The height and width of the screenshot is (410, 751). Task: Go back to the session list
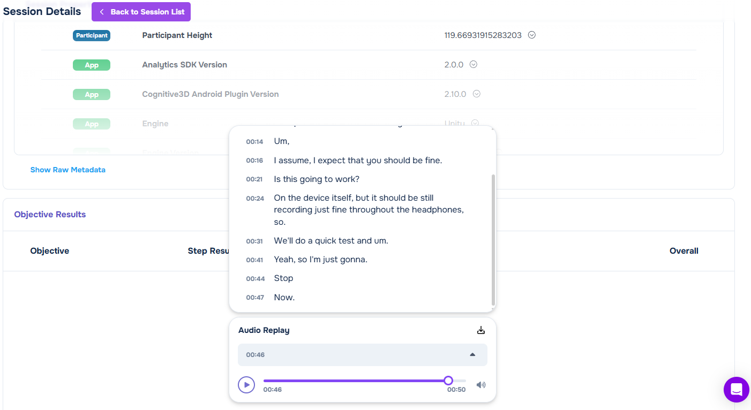(x=141, y=12)
